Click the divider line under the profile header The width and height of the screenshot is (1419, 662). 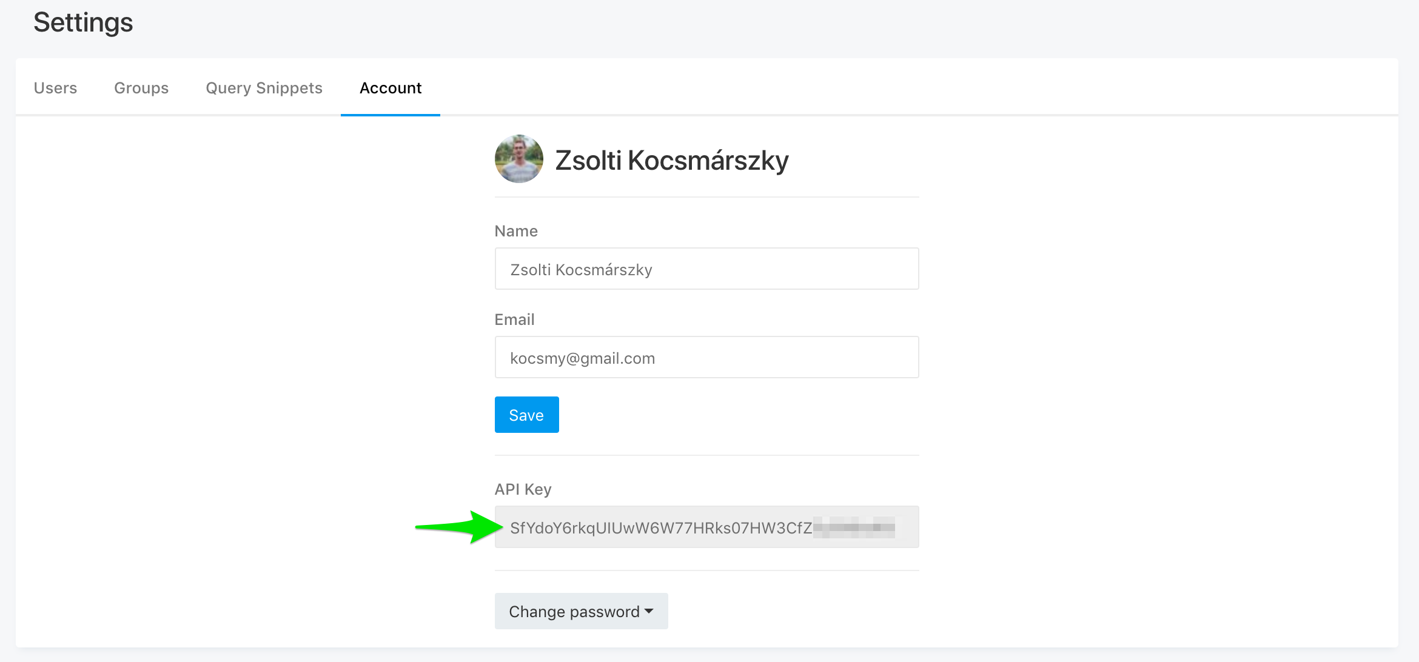(x=706, y=197)
